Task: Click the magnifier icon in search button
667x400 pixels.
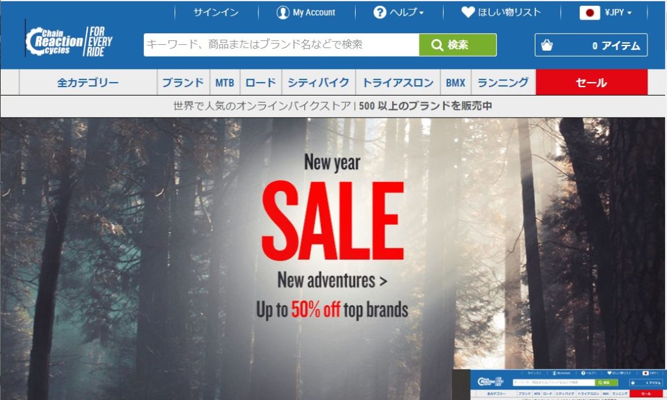Action: coord(437,45)
